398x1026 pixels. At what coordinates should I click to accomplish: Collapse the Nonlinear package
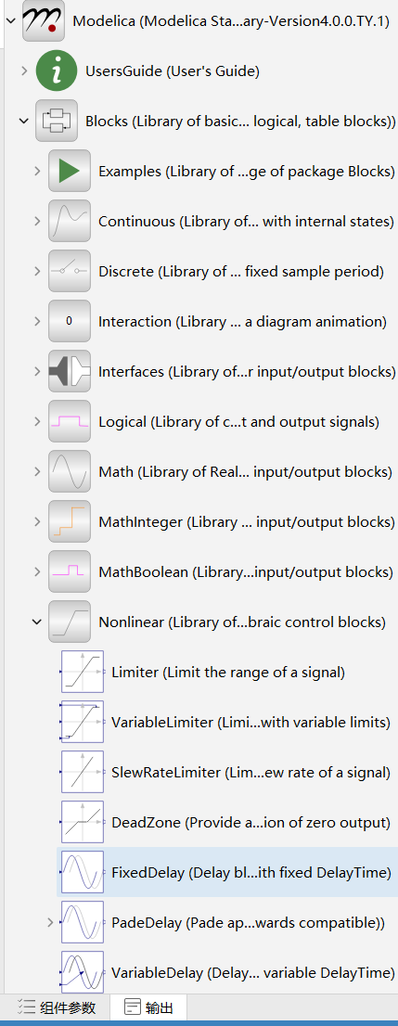click(37, 622)
